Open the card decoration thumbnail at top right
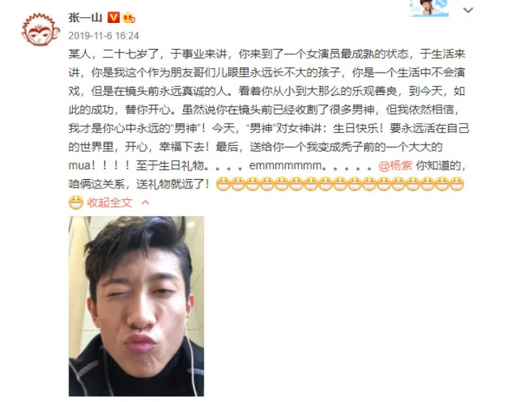The height and width of the screenshot is (402, 528). pos(429,8)
